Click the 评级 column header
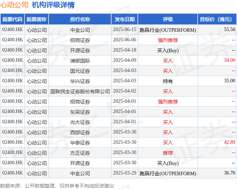This screenshot has height=189, width=237. pos(168,19)
